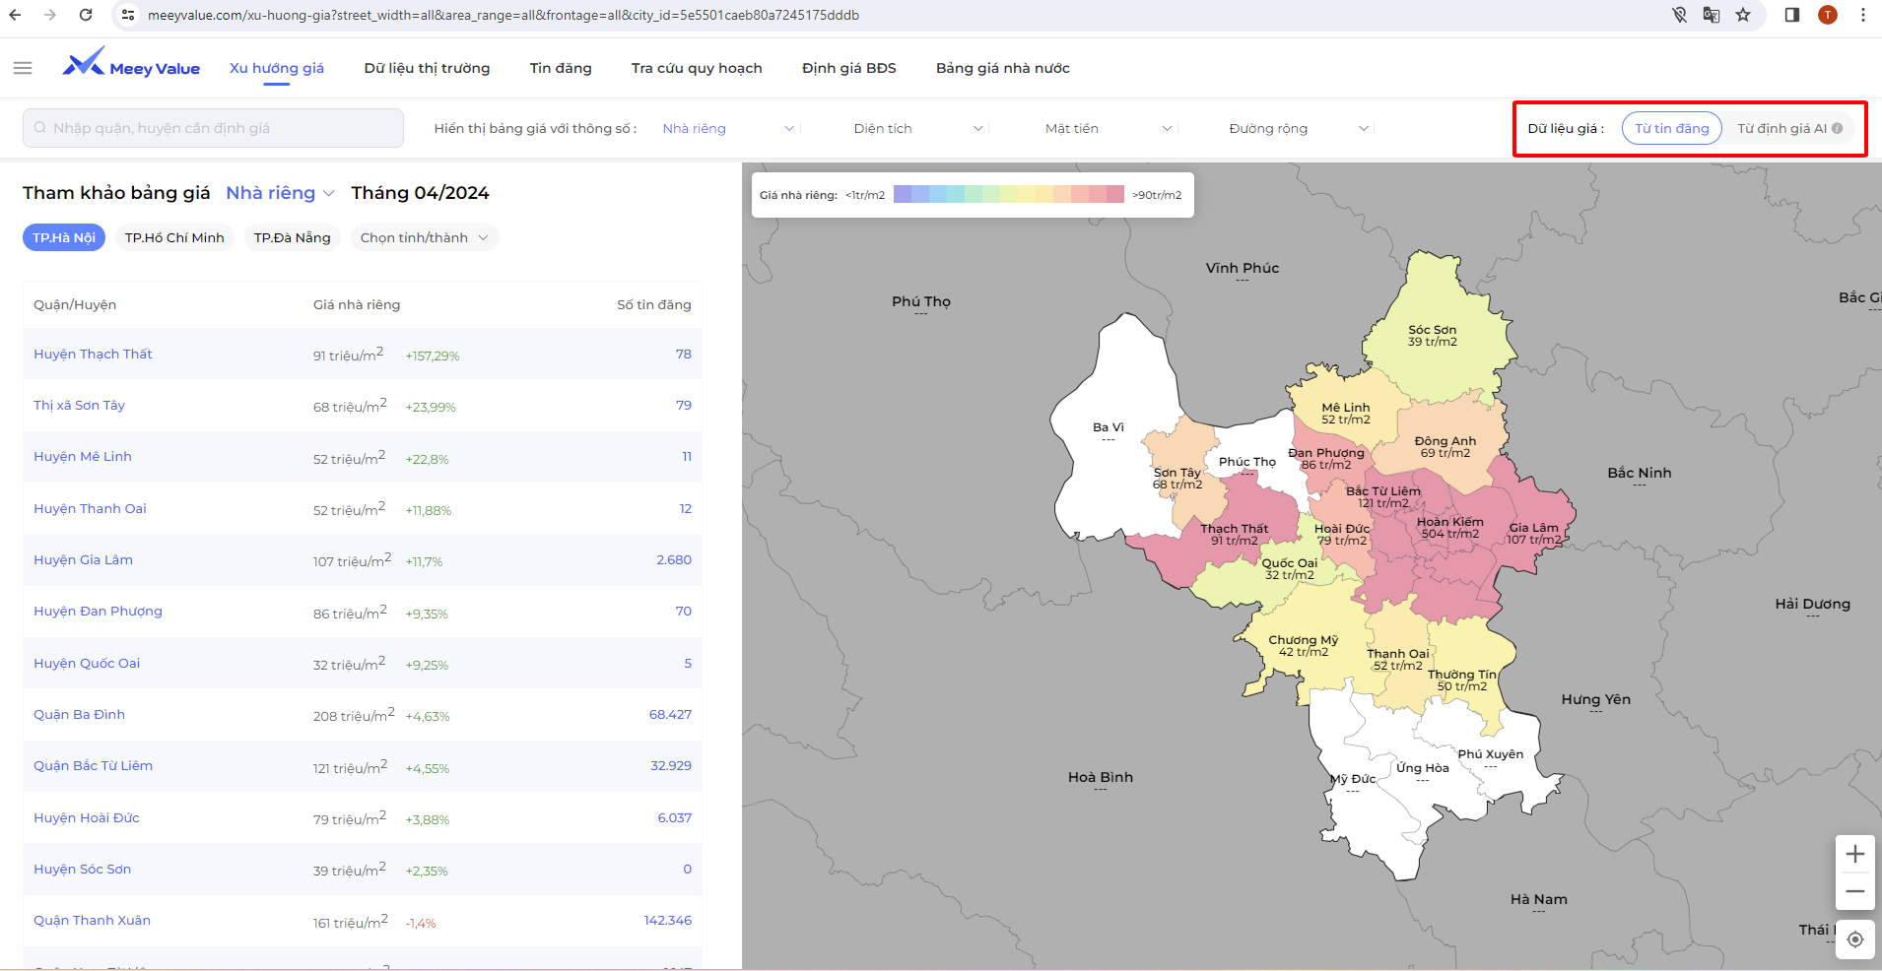Click the price legend color bar
1882x971 pixels.
[x=1008, y=194]
